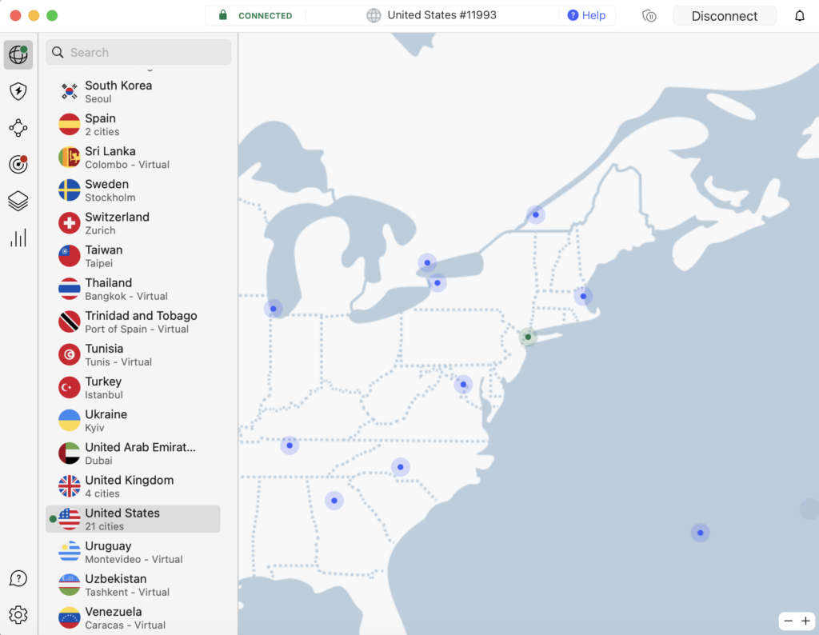Click the pause connection icon
Image resolution: width=819 pixels, height=635 pixels.
pyautogui.click(x=649, y=16)
